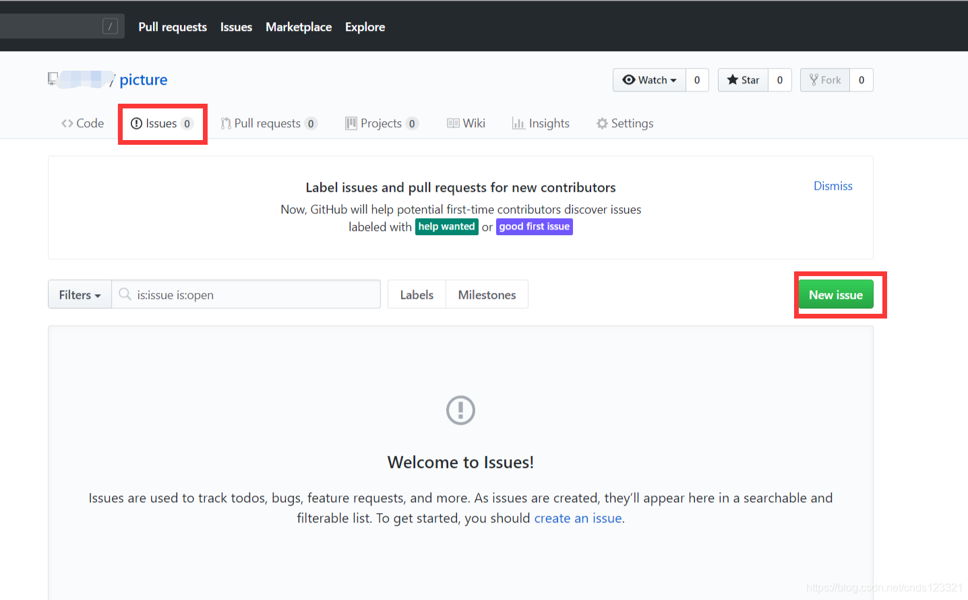Click the is:issue is:open search field
The image size is (968, 600).
point(246,294)
